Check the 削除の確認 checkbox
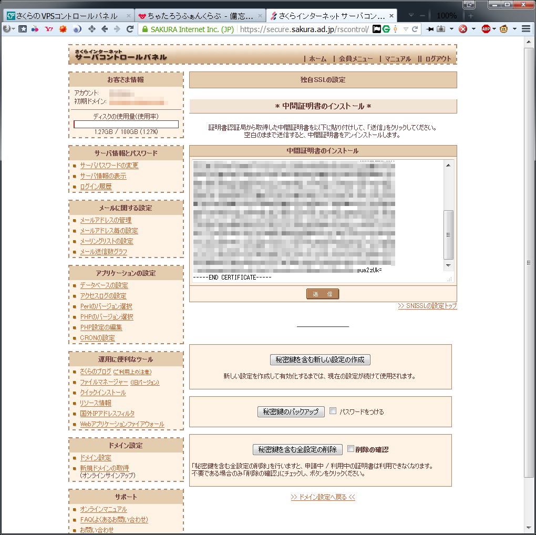536x535 pixels. [351, 448]
